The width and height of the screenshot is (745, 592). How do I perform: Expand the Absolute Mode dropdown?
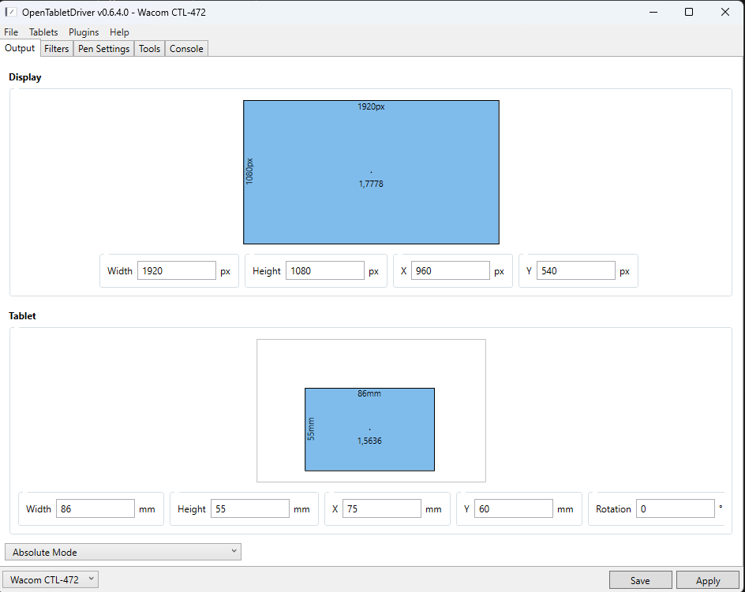click(123, 553)
